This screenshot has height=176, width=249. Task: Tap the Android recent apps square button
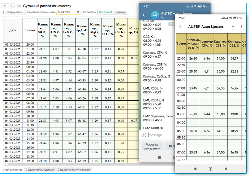point(195,169)
